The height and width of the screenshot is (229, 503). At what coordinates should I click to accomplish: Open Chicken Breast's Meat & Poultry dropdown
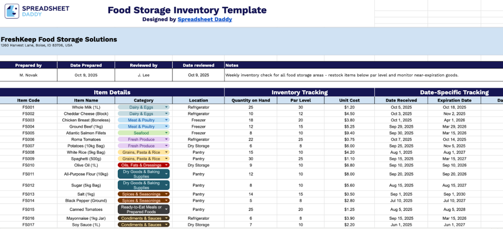point(167,120)
